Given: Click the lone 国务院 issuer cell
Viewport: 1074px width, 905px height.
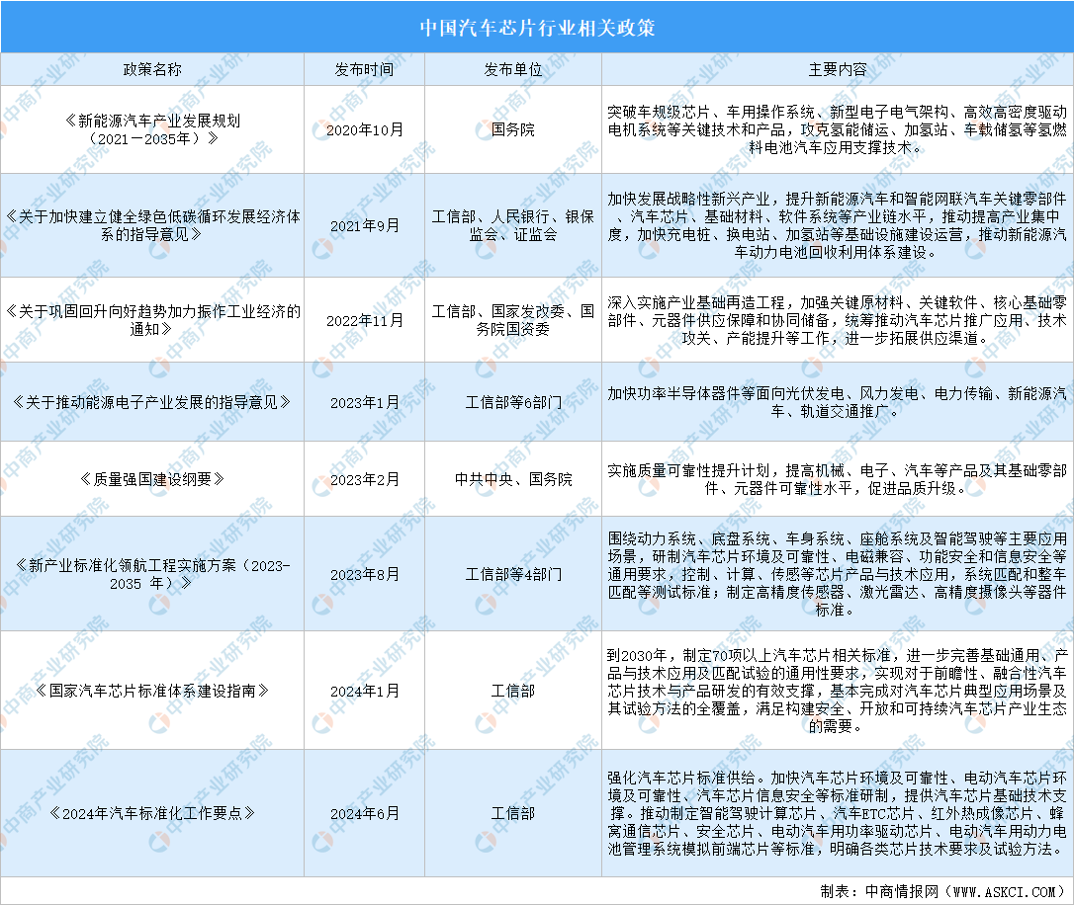Looking at the screenshot, I should coord(513,129).
